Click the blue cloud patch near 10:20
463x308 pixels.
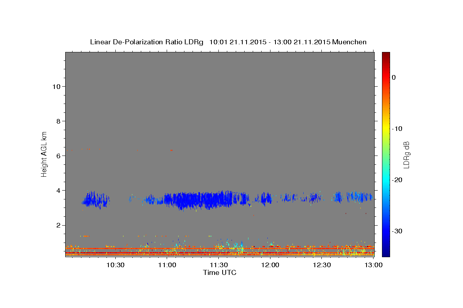tap(96, 200)
